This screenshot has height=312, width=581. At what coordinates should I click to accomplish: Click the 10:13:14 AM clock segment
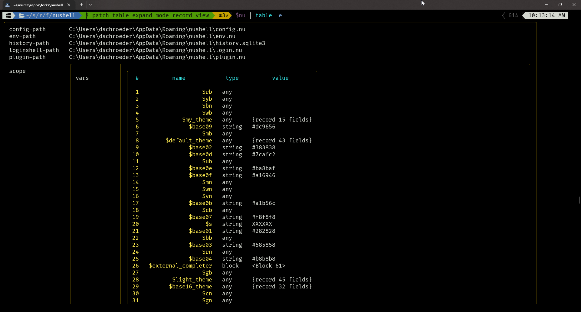[547, 15]
